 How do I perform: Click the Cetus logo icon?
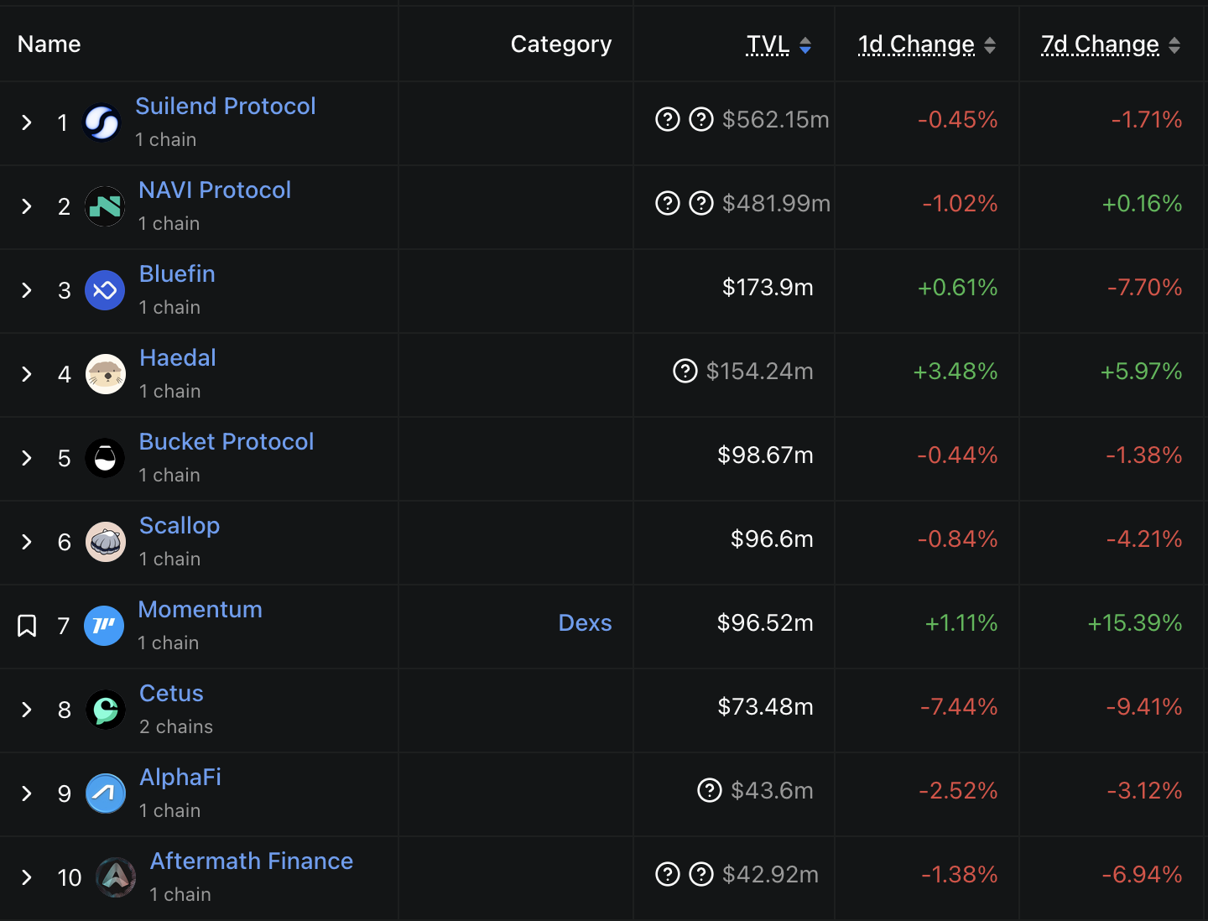[x=106, y=710]
